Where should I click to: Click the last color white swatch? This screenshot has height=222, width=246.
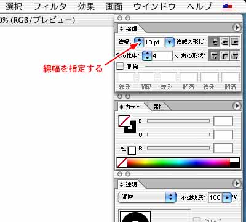pos(132,150)
